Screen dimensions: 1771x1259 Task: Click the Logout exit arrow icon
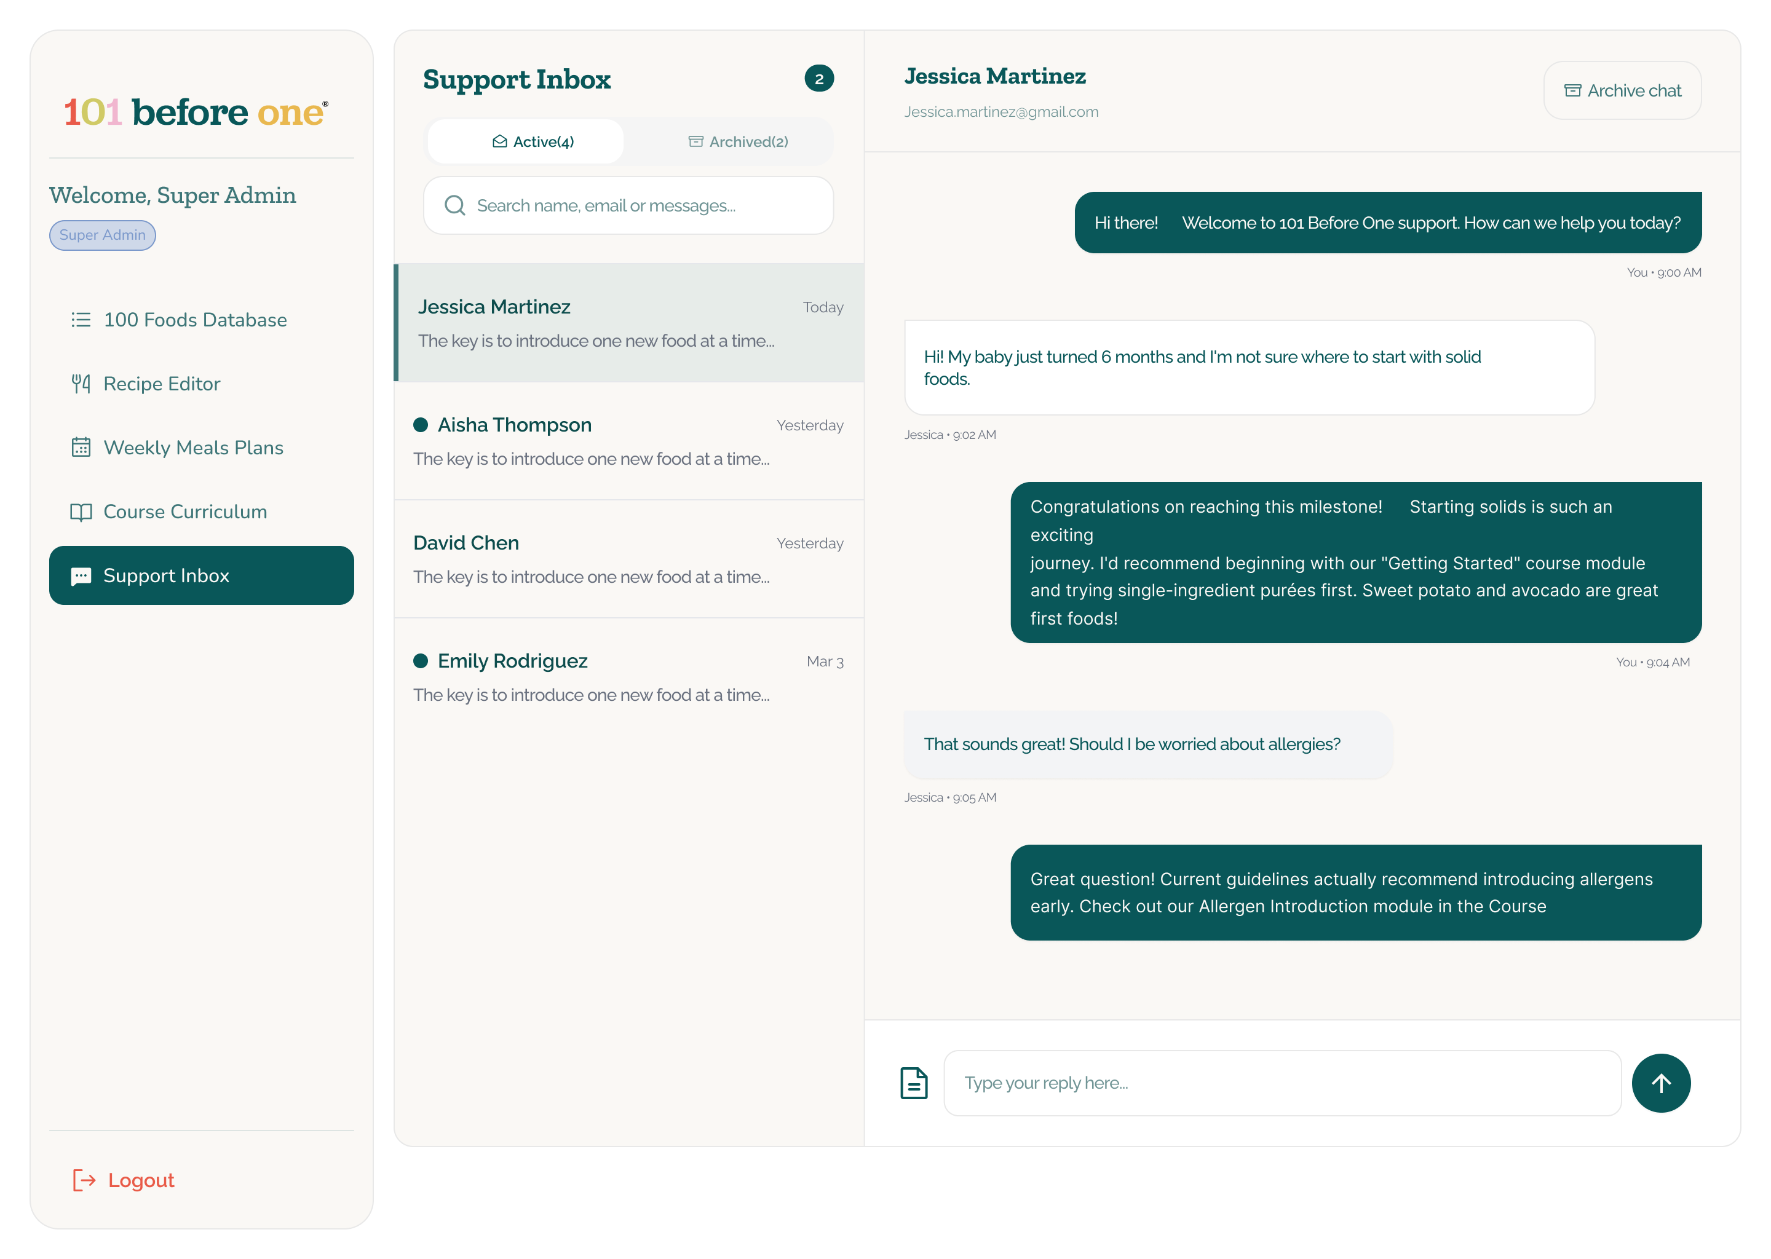coord(84,1180)
